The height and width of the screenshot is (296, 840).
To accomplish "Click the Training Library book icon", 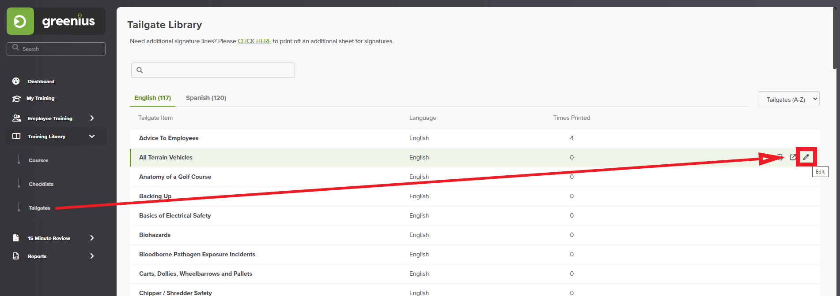I will pyautogui.click(x=16, y=136).
